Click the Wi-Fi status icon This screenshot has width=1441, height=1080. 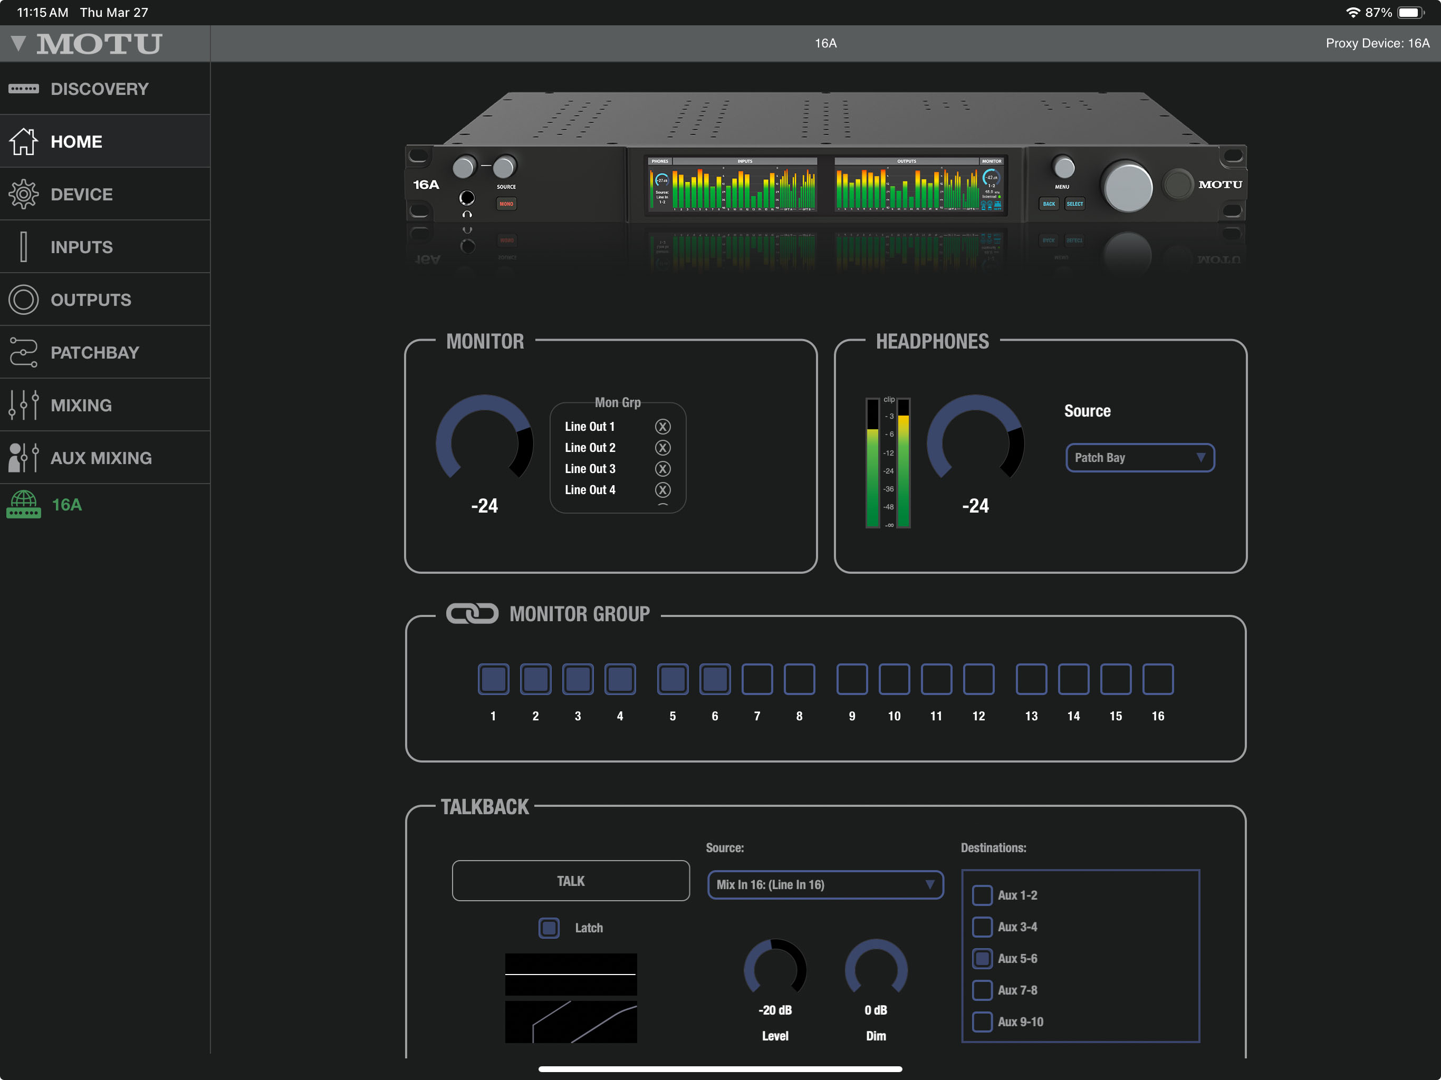(1352, 12)
